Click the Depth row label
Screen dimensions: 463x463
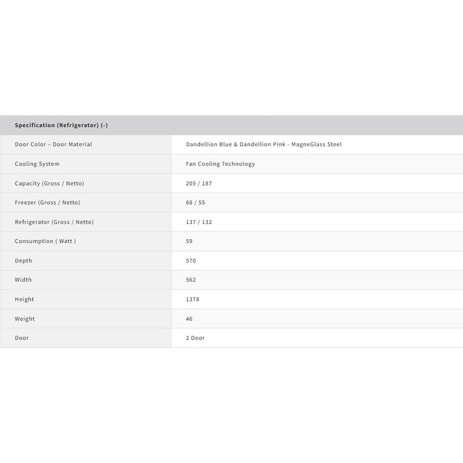pyautogui.click(x=24, y=261)
